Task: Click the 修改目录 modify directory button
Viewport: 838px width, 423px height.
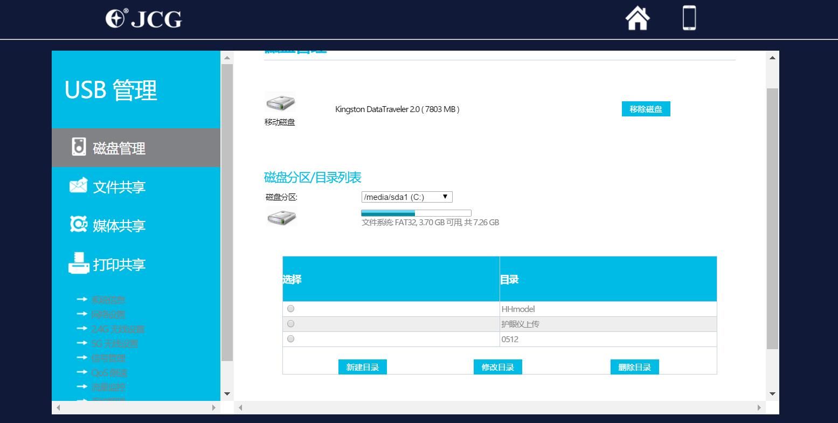Action: (498, 367)
